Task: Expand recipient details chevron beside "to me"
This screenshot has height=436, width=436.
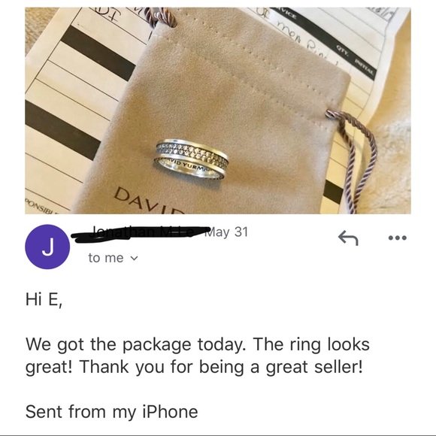Action: point(134,259)
